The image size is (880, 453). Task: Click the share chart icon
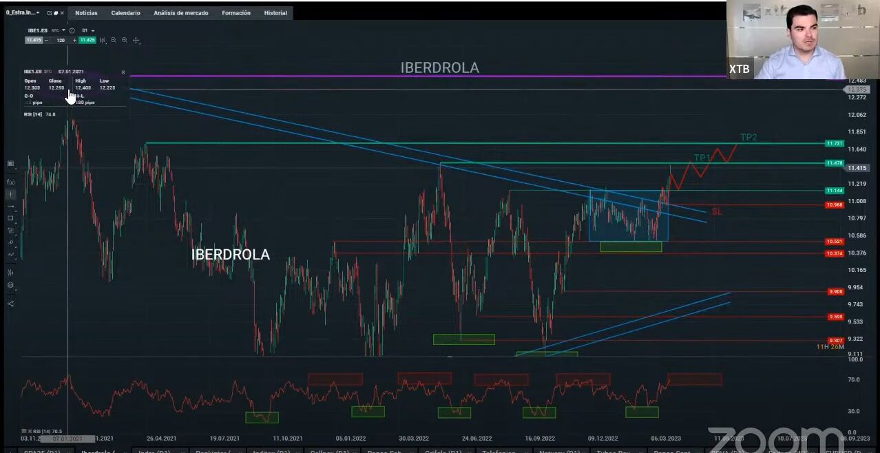click(10, 303)
